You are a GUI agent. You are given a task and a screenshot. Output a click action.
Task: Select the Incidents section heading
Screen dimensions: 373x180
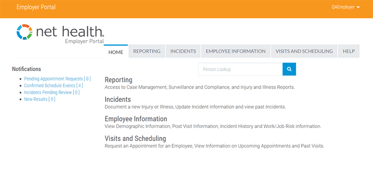pyautogui.click(x=118, y=99)
